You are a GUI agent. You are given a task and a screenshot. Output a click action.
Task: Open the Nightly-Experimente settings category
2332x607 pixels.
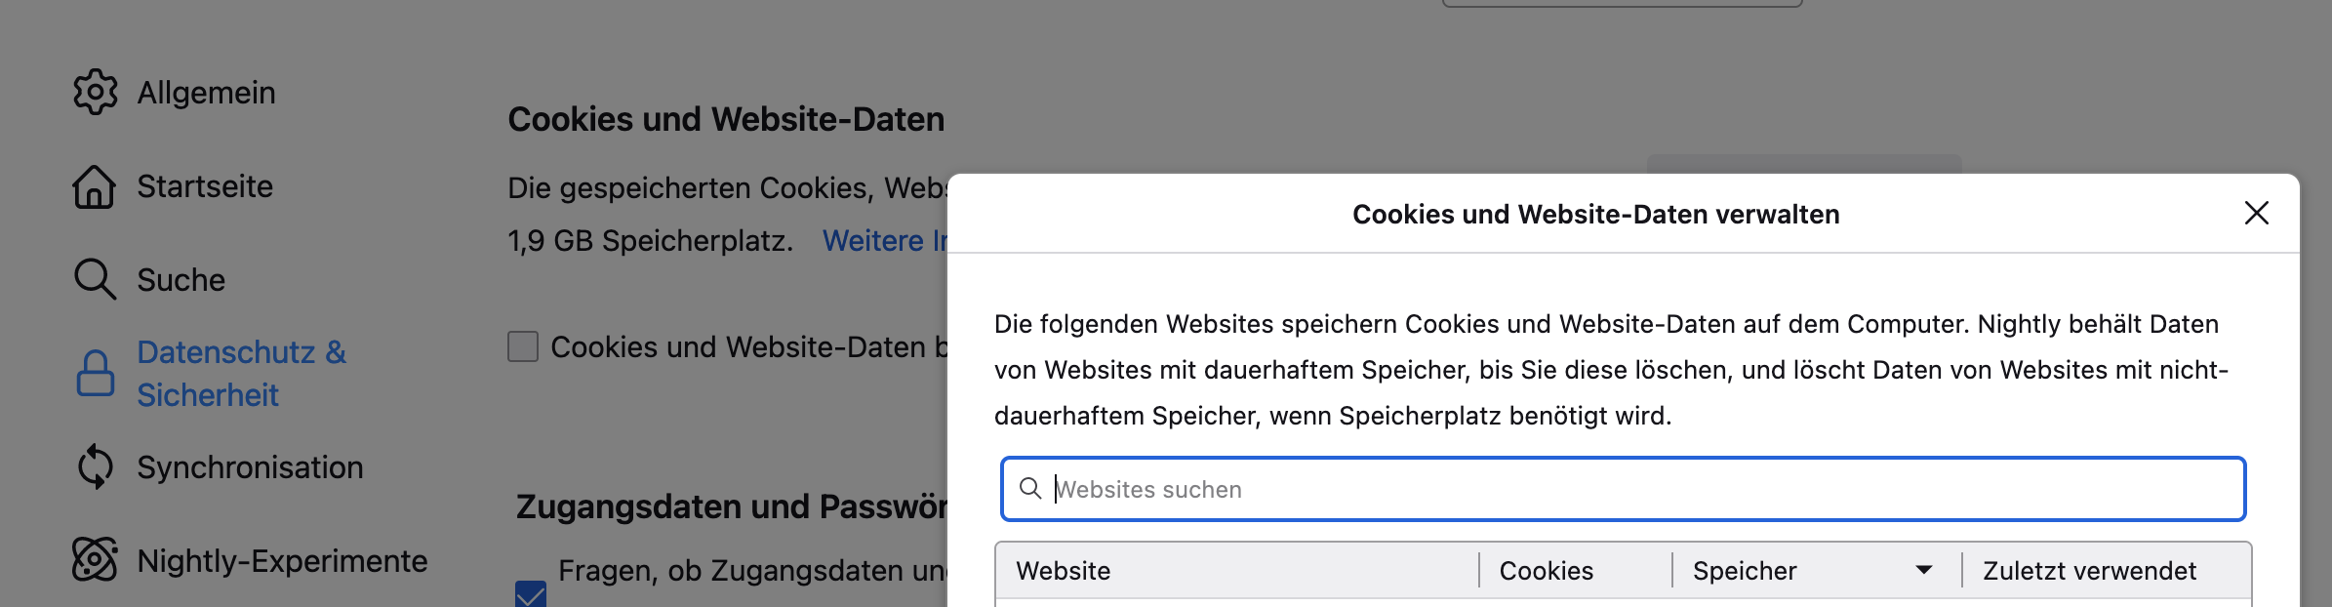point(282,561)
